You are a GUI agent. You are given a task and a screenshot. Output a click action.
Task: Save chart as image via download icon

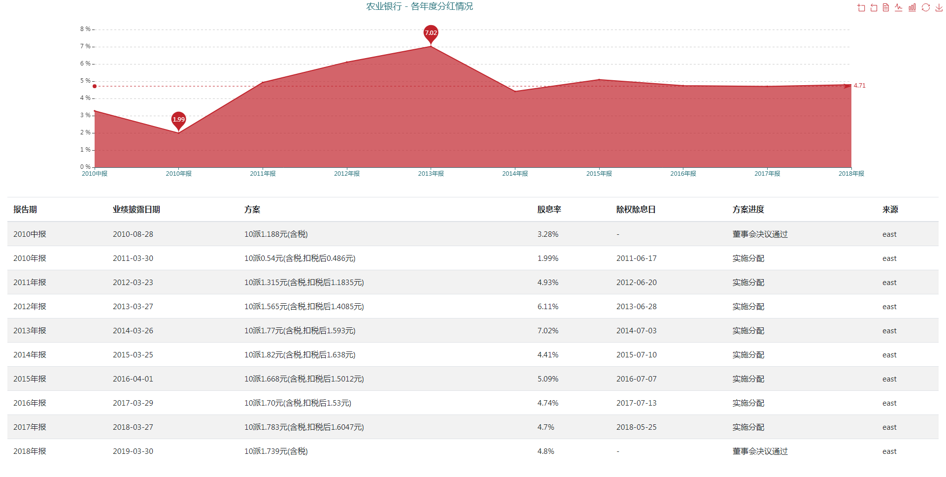(939, 7)
